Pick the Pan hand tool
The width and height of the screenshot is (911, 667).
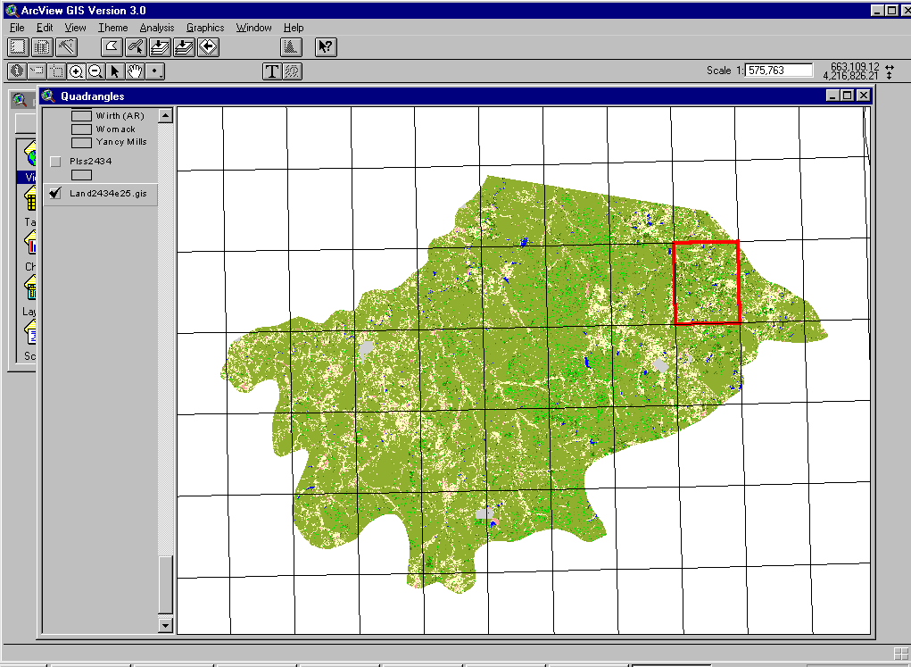[x=135, y=71]
